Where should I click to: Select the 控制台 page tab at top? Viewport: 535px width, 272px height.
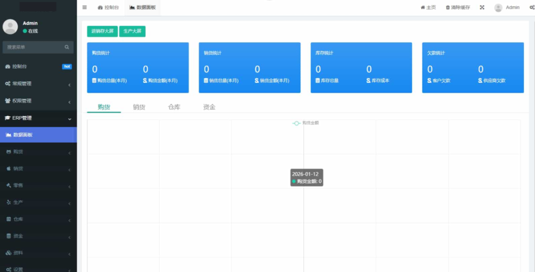click(x=108, y=7)
